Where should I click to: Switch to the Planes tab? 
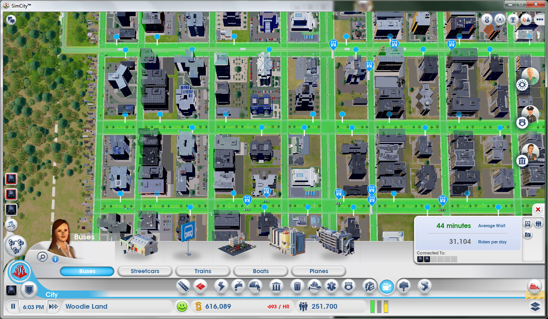click(x=319, y=271)
